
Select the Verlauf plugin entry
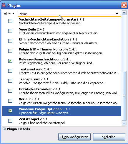point(62,101)
